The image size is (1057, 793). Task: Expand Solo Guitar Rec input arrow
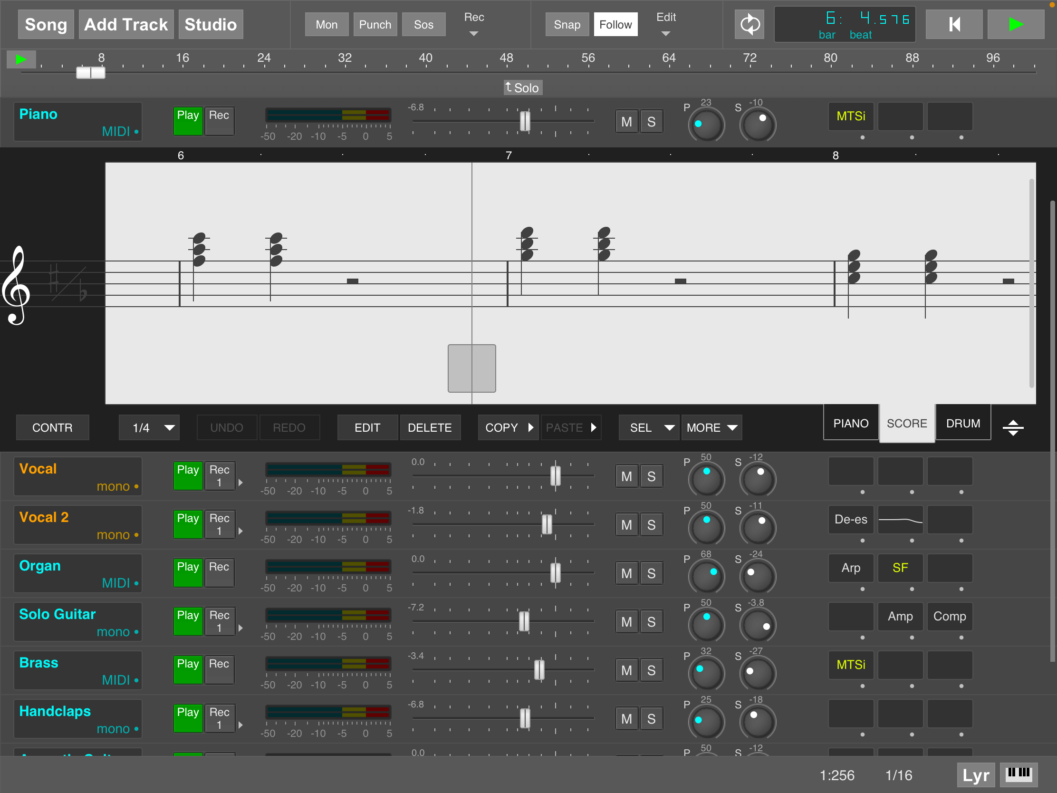pyautogui.click(x=240, y=628)
